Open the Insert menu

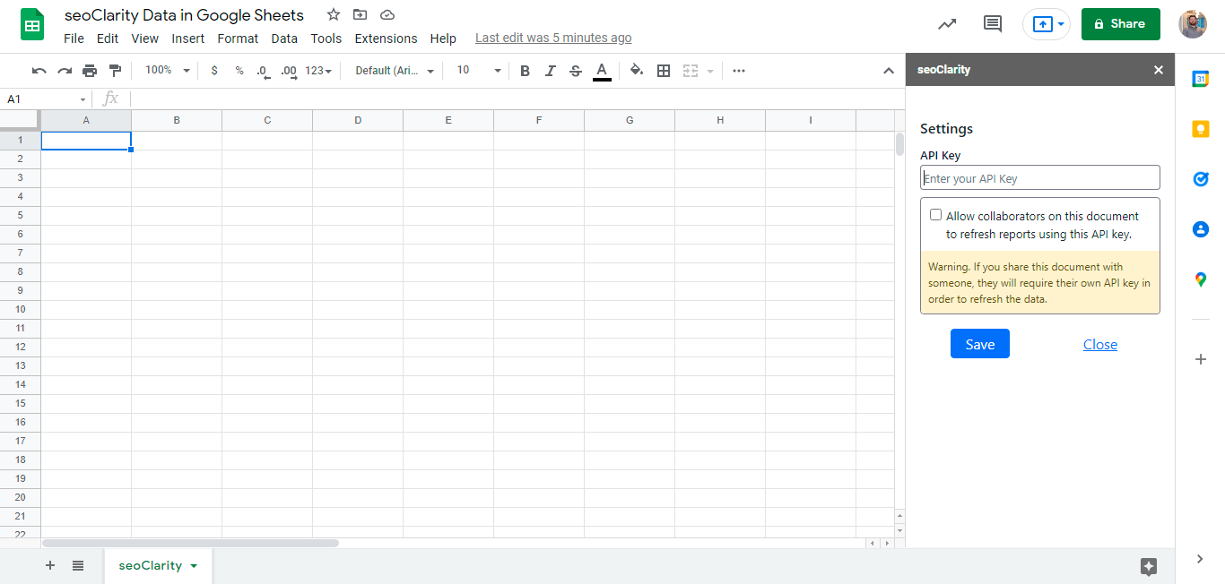point(188,39)
